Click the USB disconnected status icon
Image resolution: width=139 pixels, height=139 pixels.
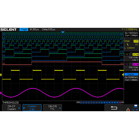(x=128, y=109)
